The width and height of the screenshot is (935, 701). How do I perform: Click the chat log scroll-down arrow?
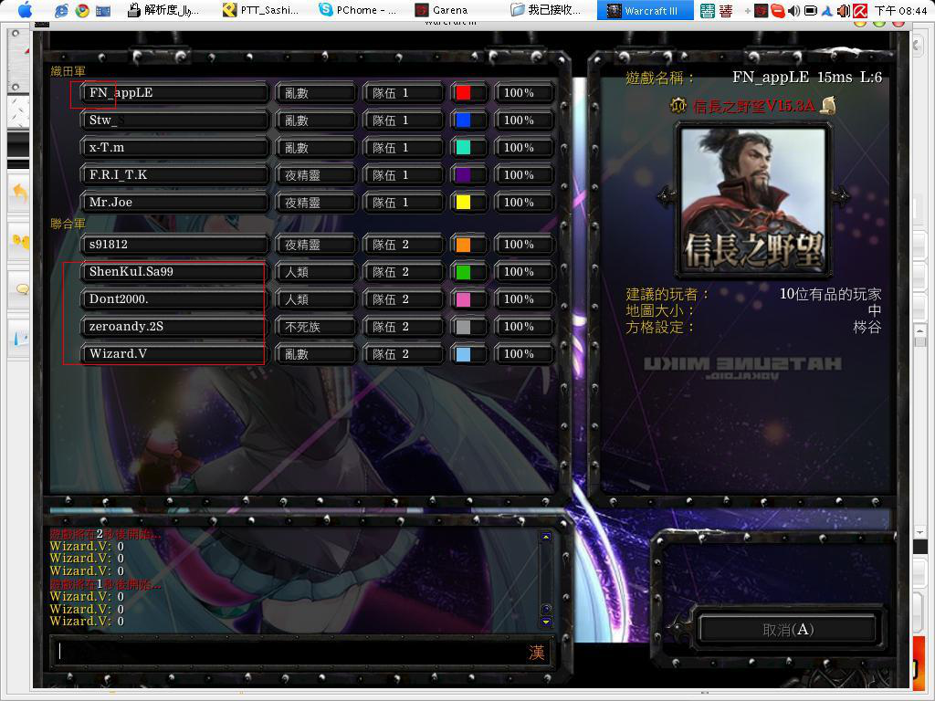pyautogui.click(x=546, y=623)
